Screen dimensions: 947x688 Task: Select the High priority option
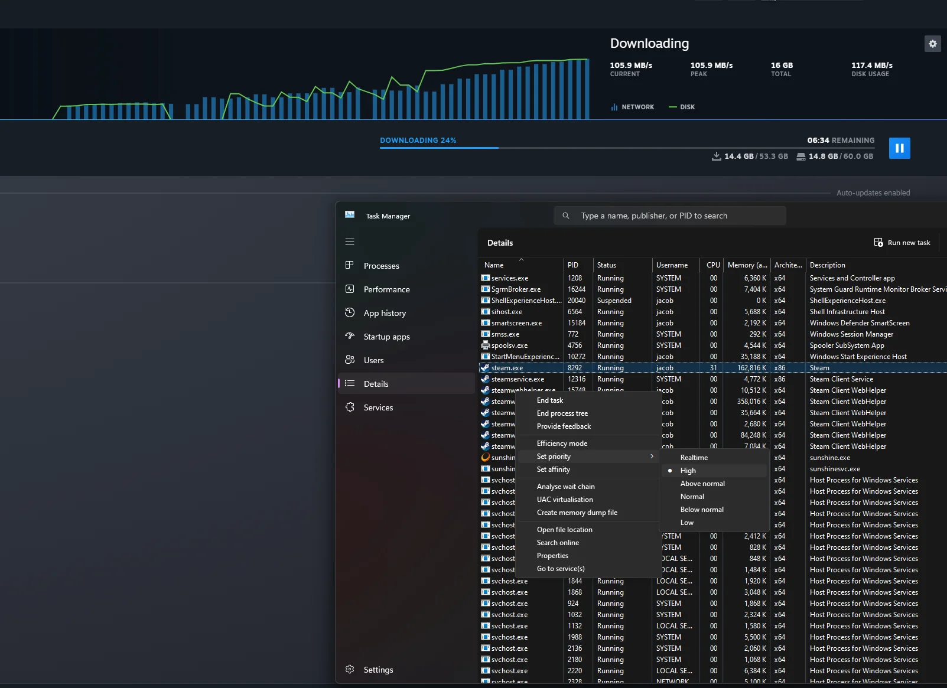(714, 471)
